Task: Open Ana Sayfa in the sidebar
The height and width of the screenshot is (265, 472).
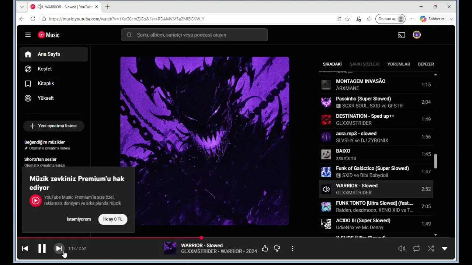Action: click(54, 54)
